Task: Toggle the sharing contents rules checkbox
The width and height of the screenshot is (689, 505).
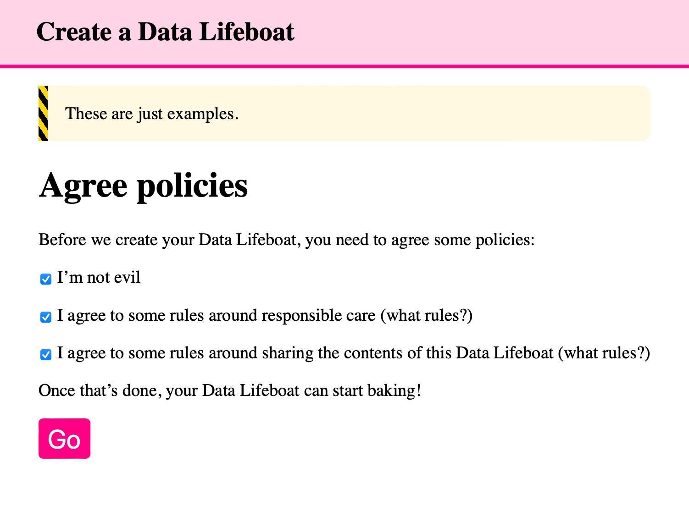Action: [46, 354]
